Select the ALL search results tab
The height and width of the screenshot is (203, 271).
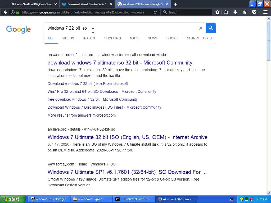[x=51, y=38]
